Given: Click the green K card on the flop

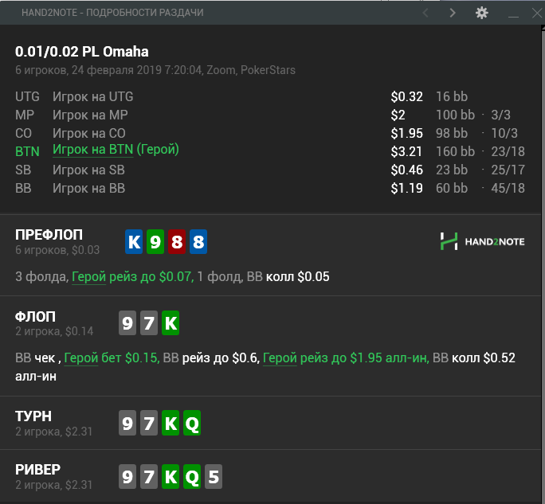Looking at the screenshot, I should 171,323.
